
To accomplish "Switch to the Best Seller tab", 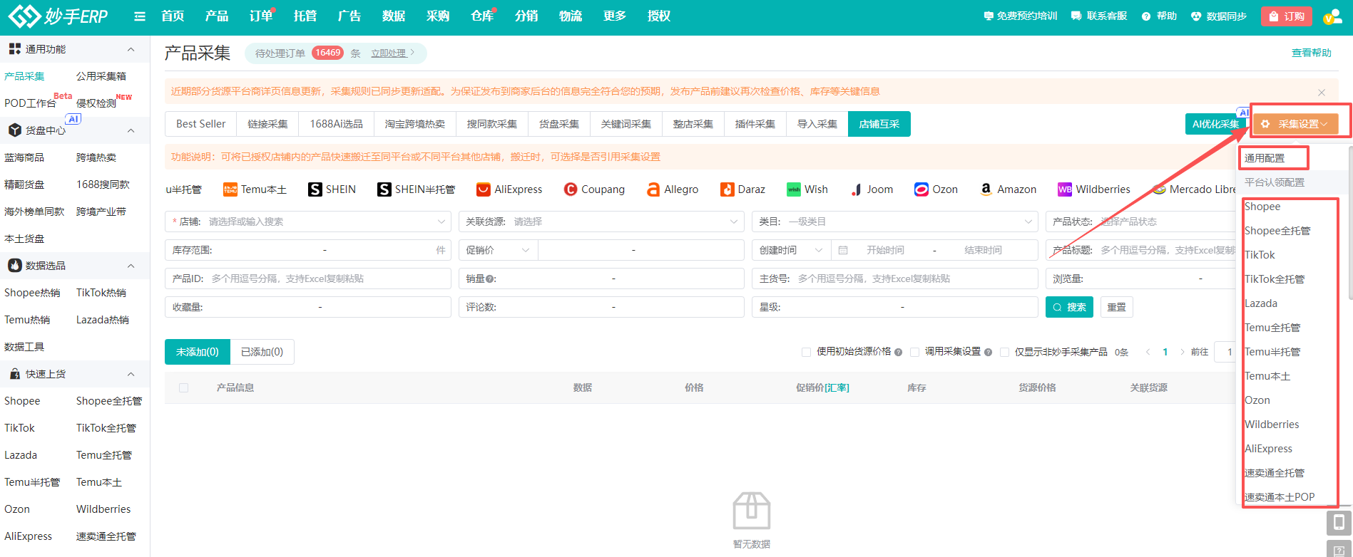I will point(200,124).
